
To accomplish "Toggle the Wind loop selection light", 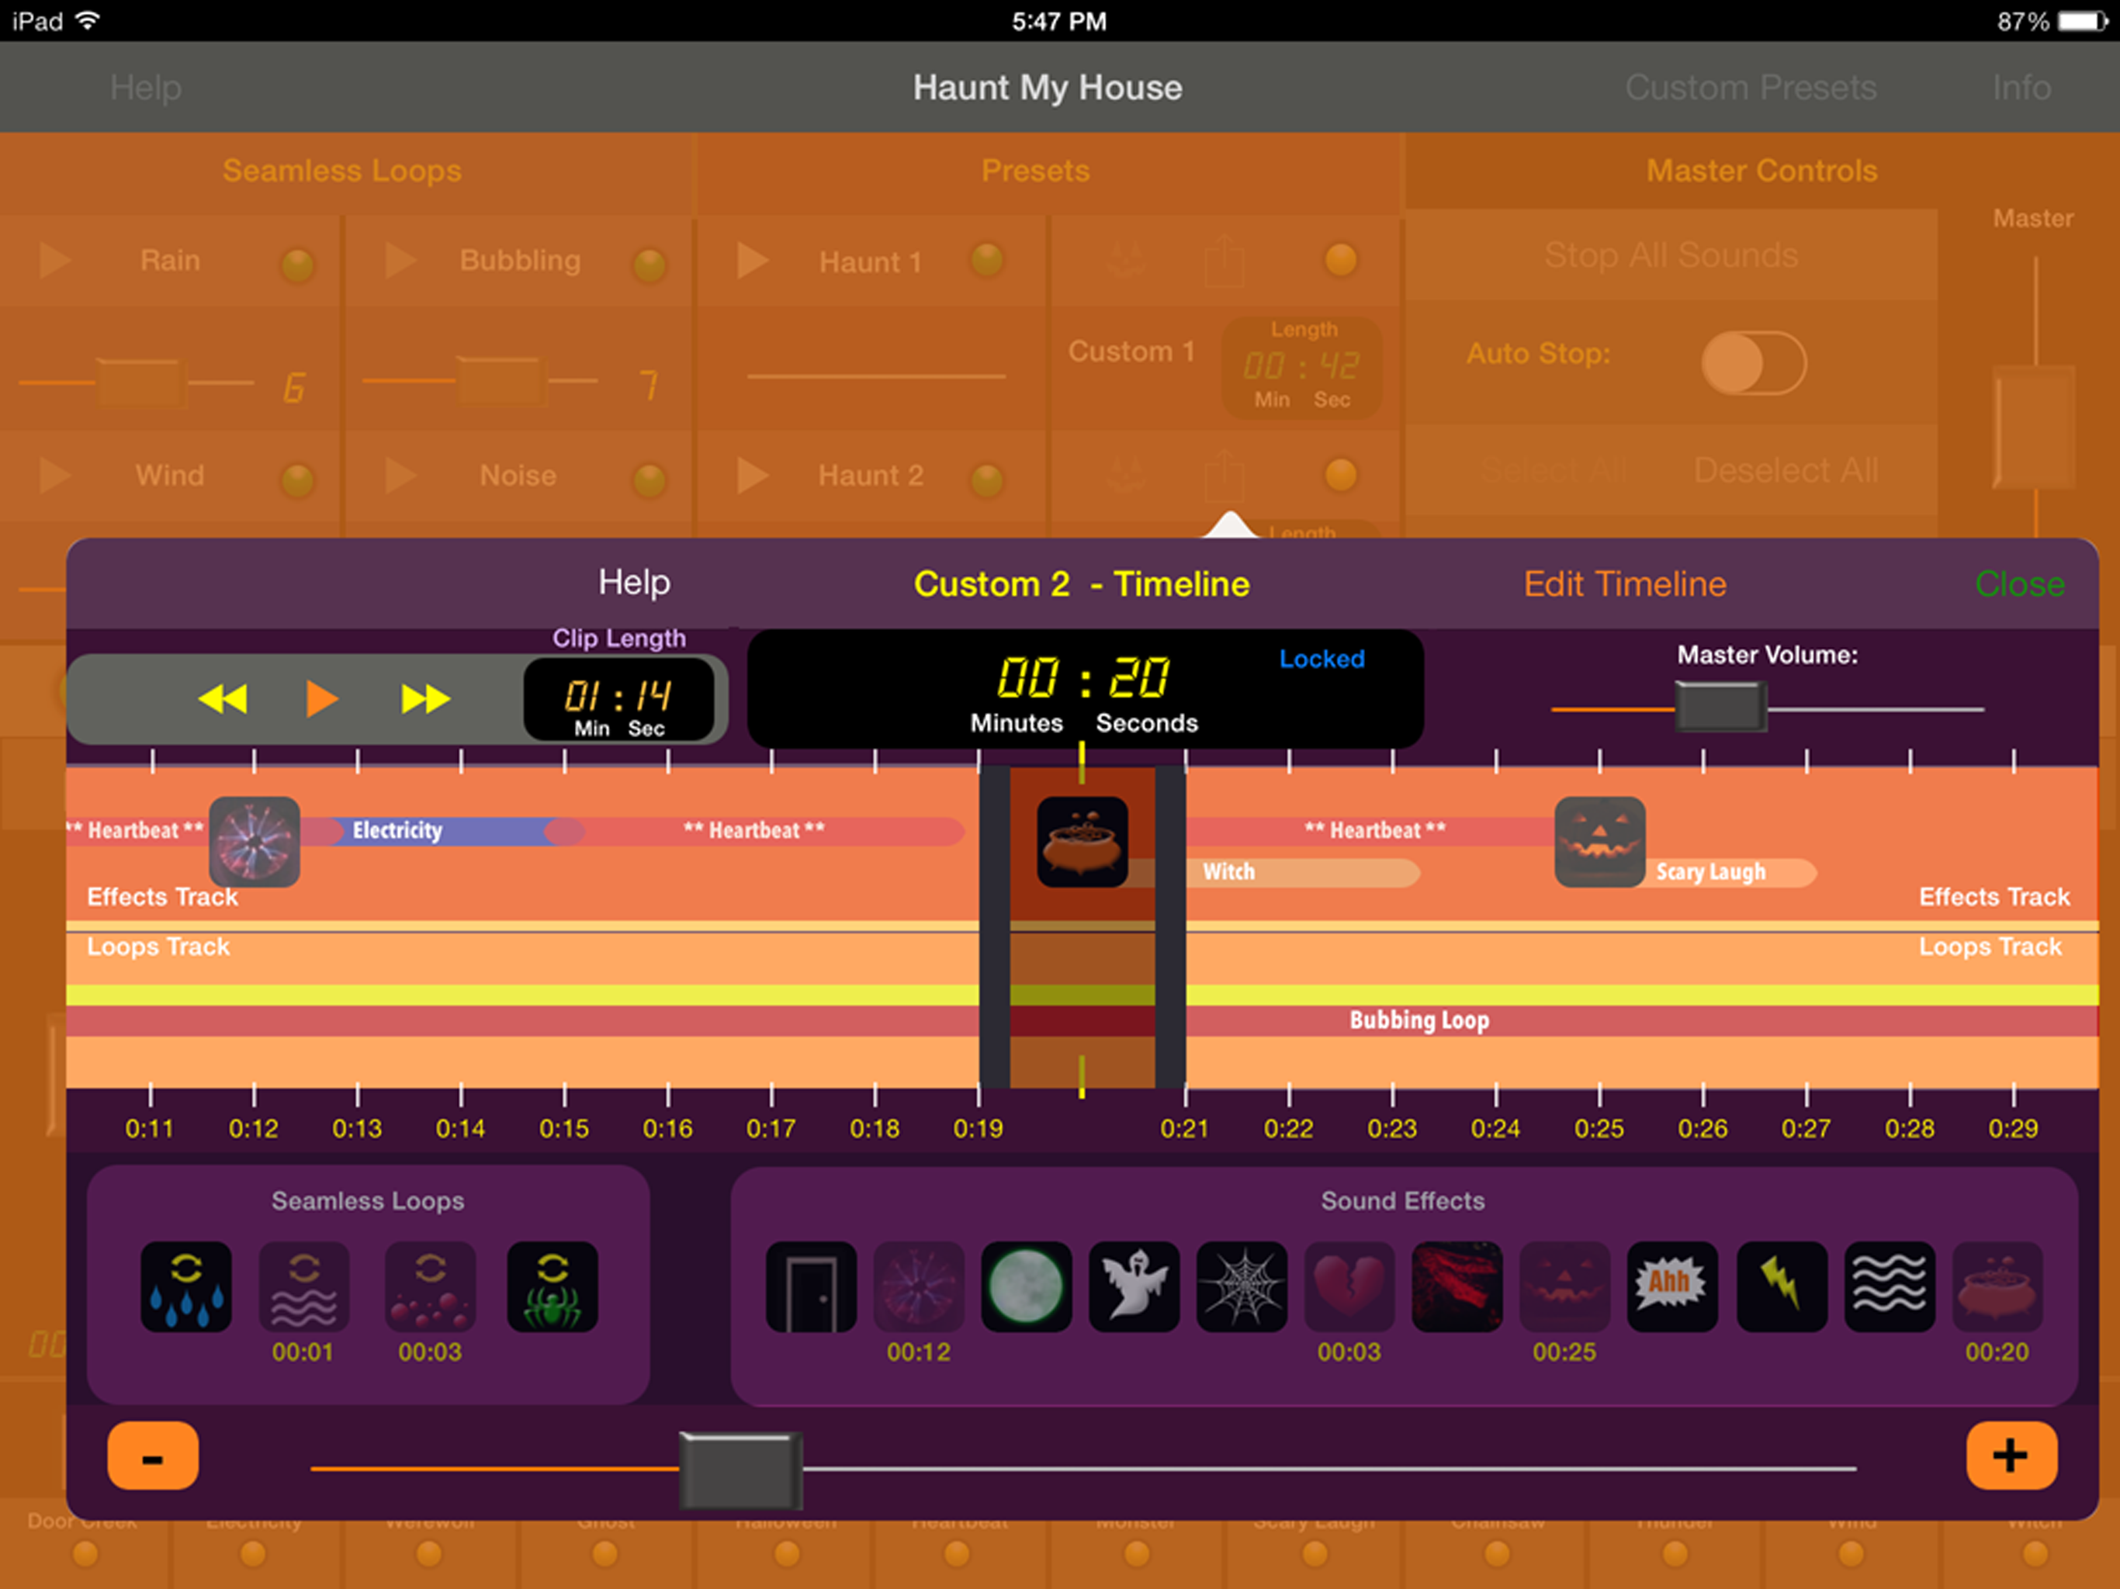I will click(297, 479).
